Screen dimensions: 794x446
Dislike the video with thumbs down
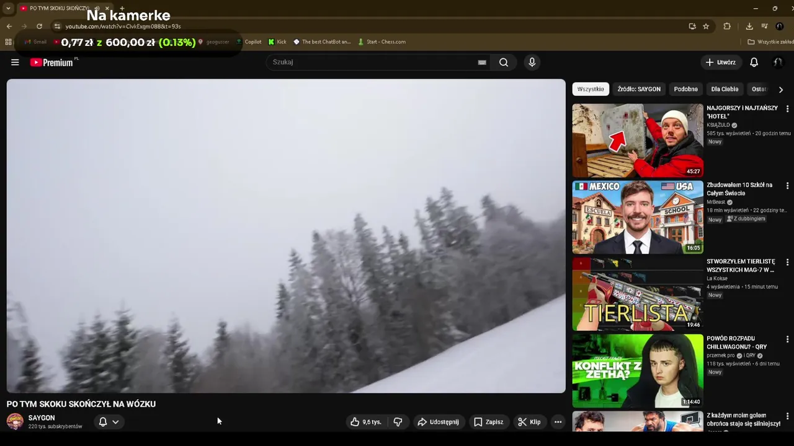(398, 422)
